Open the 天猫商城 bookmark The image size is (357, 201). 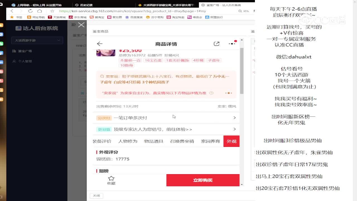[x=57, y=17]
